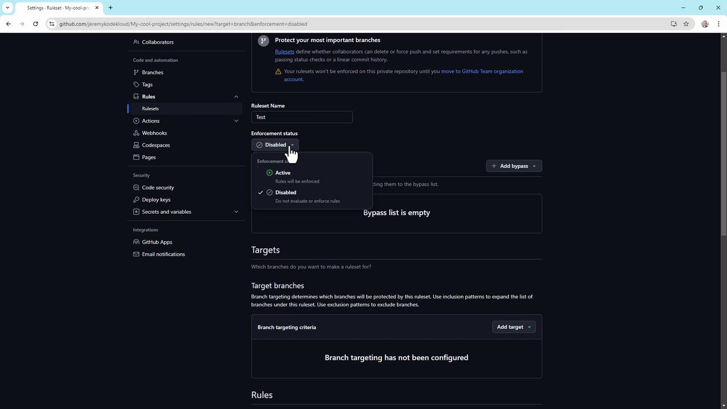
Task: Open the Chrome profile avatar
Action: [705, 24]
